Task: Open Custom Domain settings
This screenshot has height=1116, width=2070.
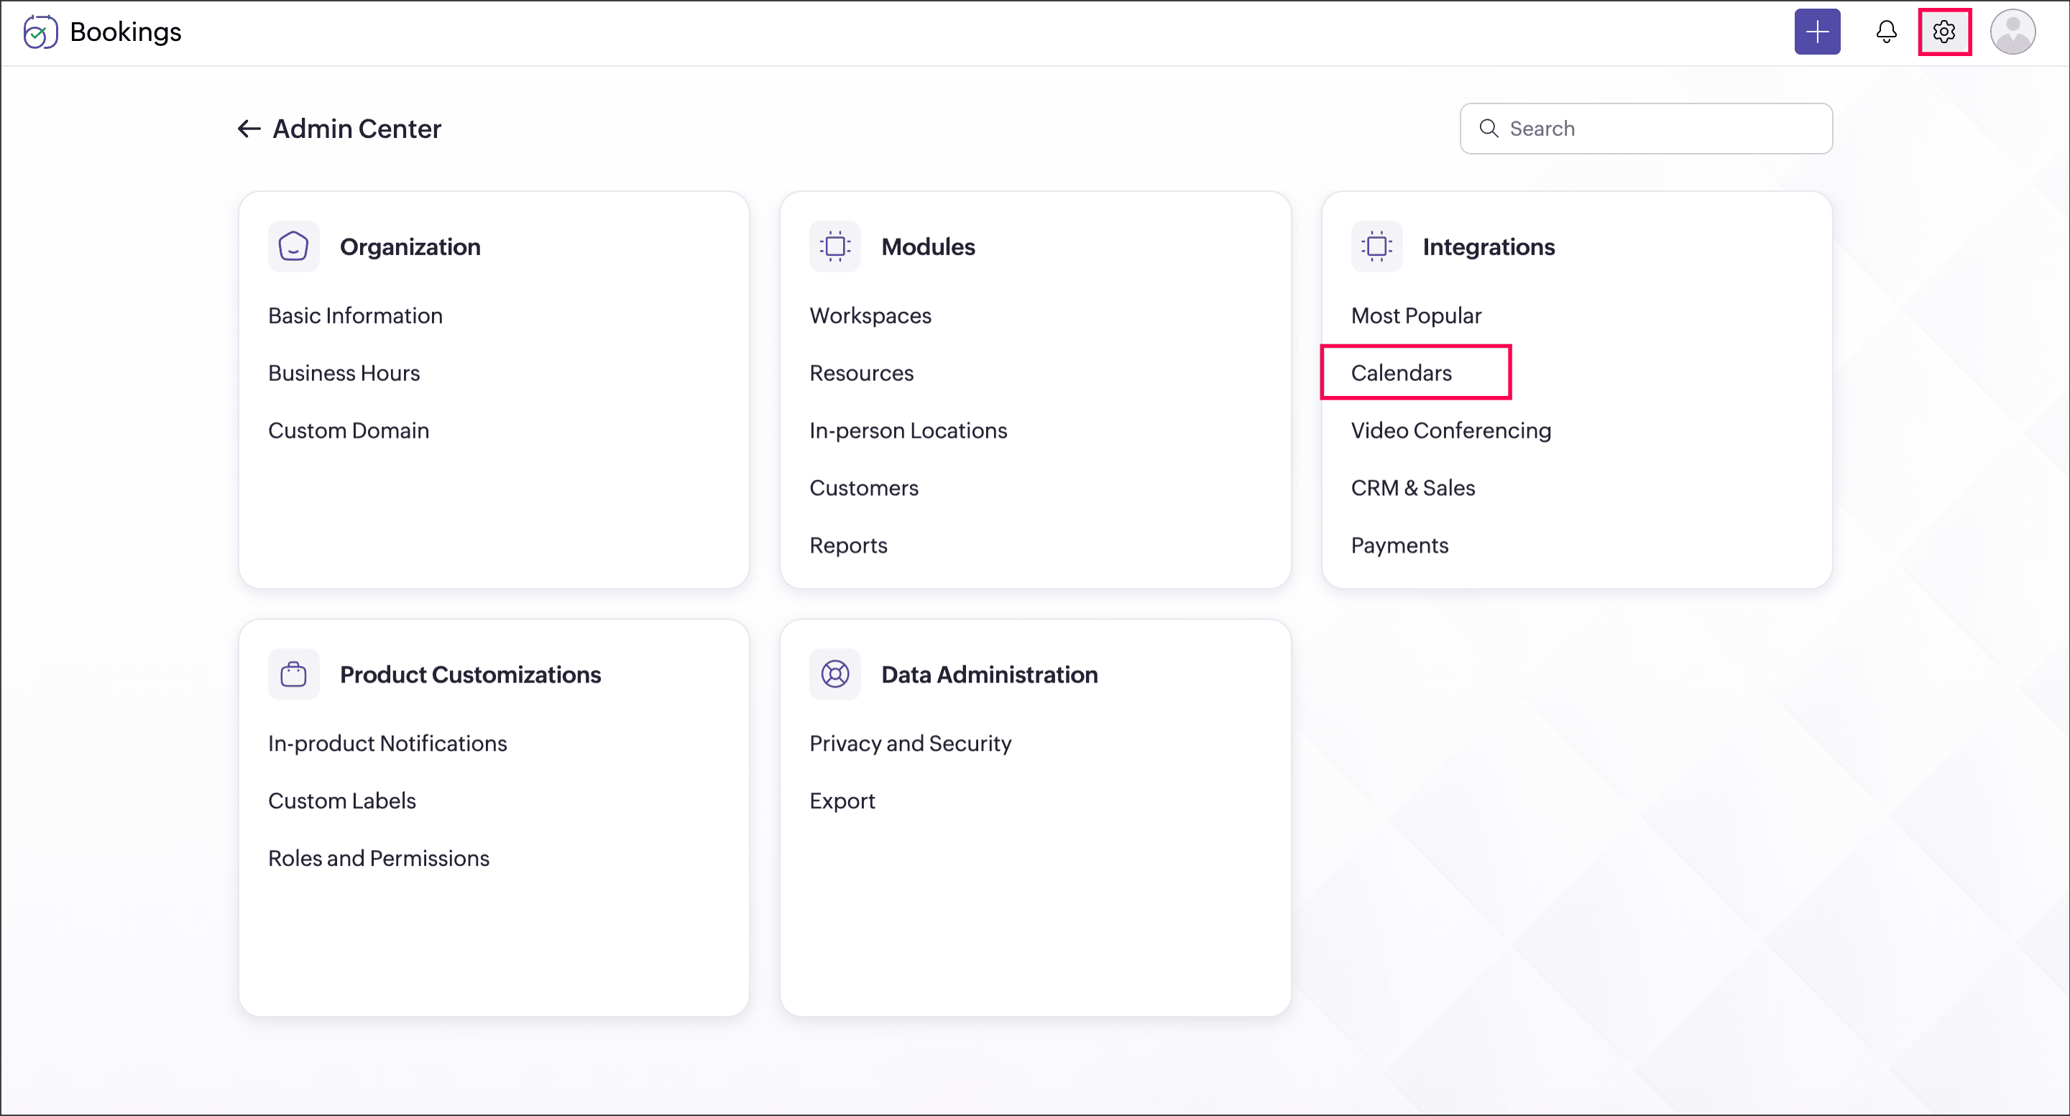Action: tap(349, 430)
